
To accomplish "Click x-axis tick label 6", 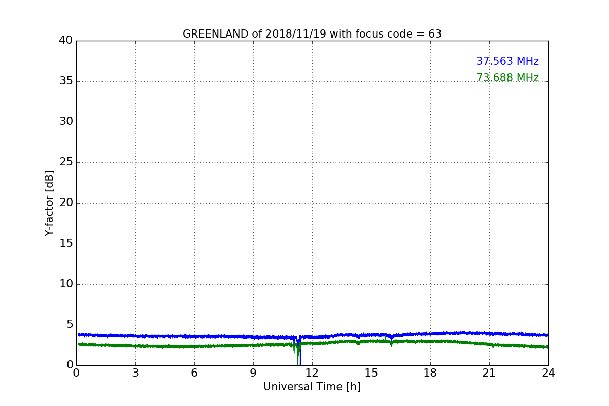I will [194, 373].
